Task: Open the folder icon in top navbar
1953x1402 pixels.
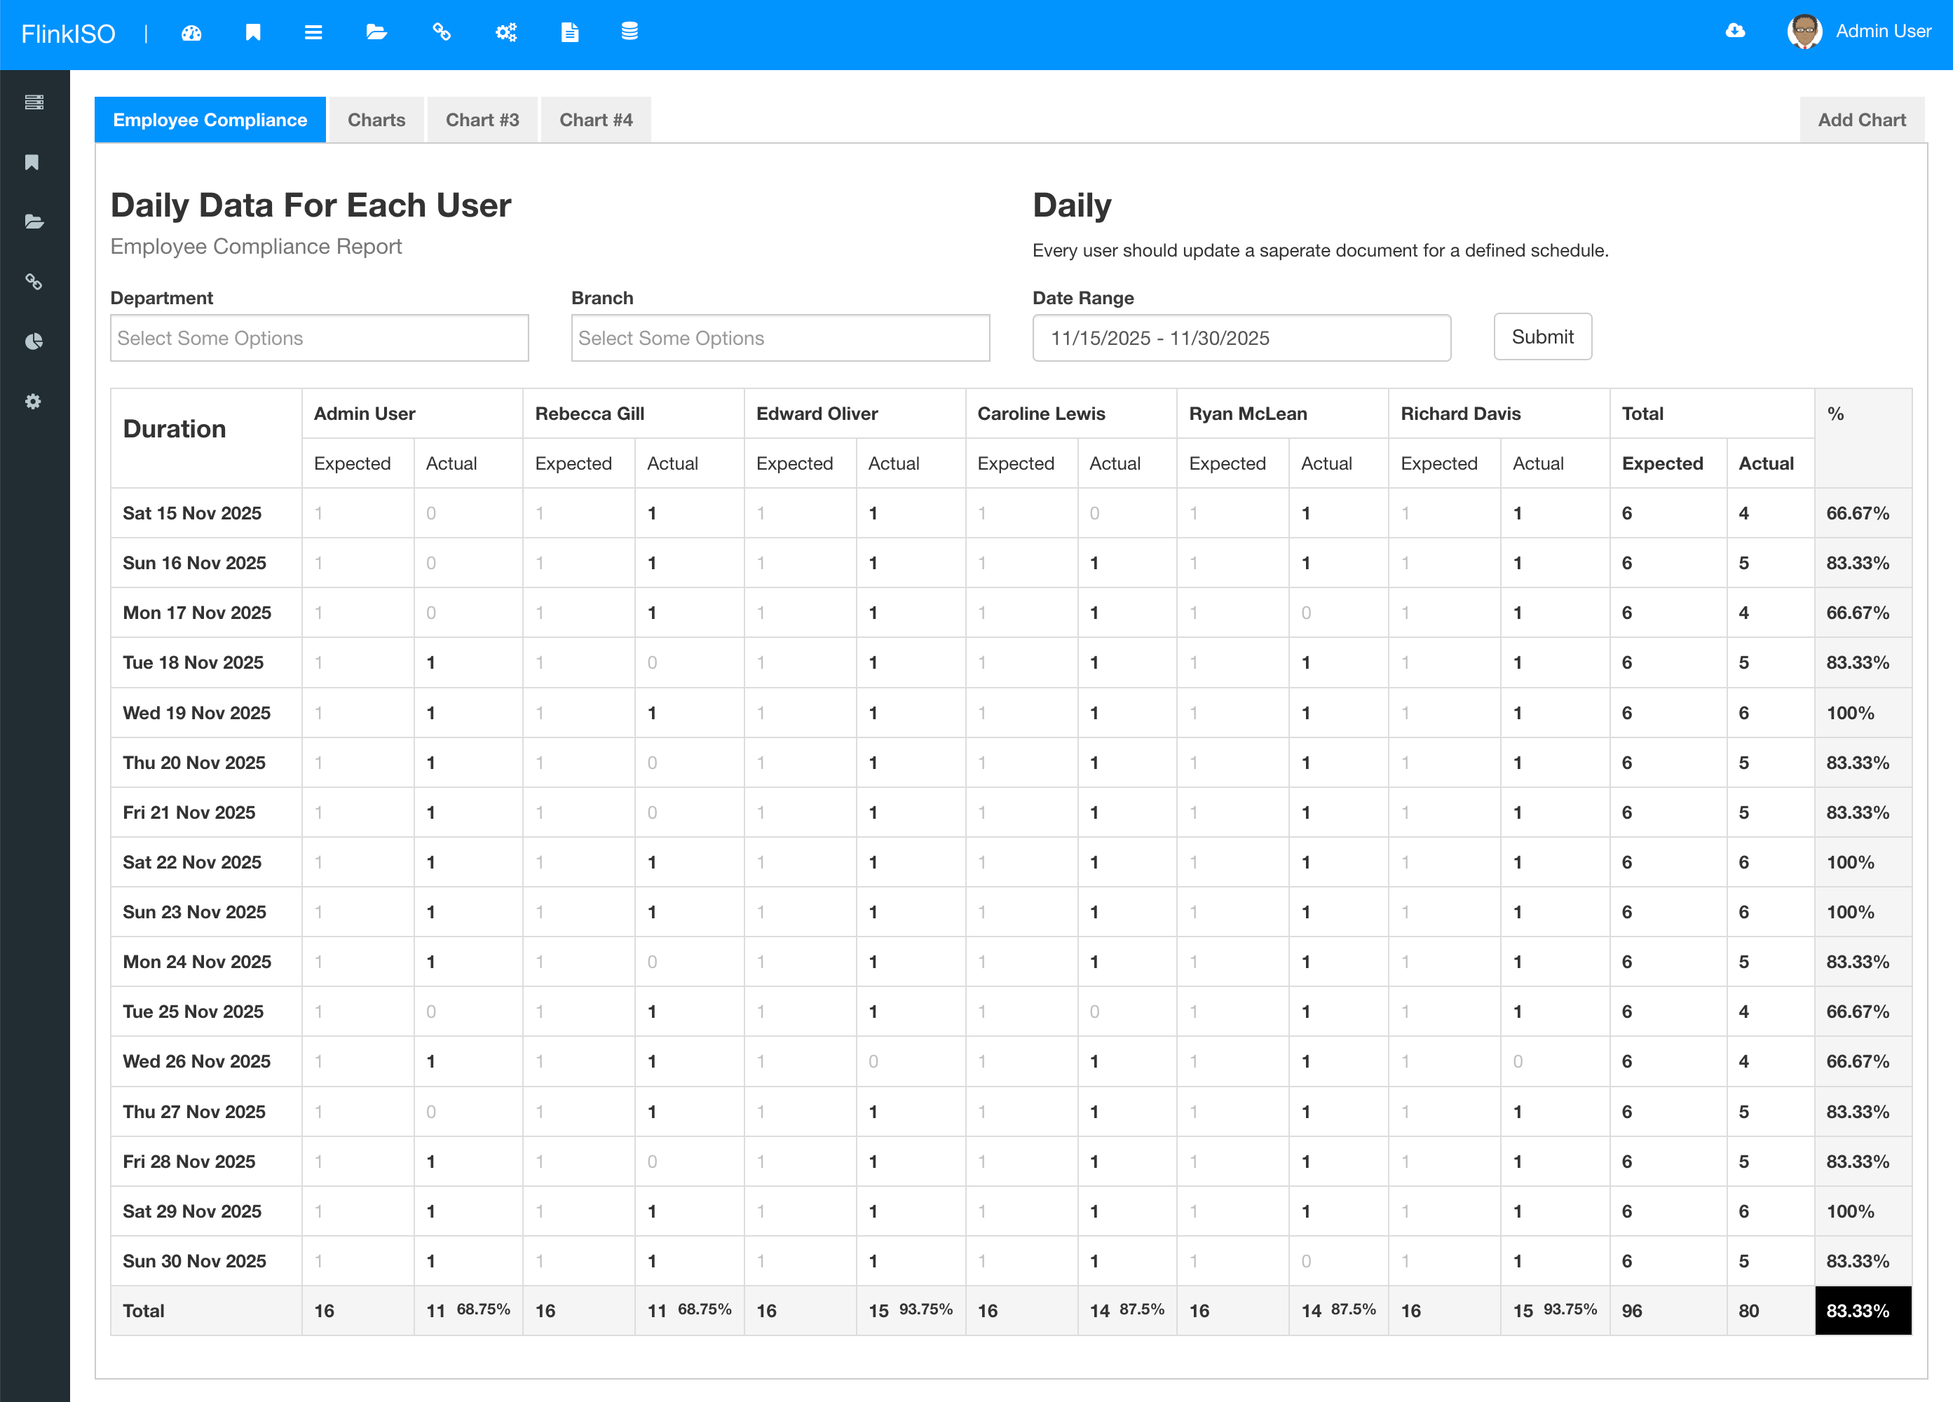Action: pos(376,33)
